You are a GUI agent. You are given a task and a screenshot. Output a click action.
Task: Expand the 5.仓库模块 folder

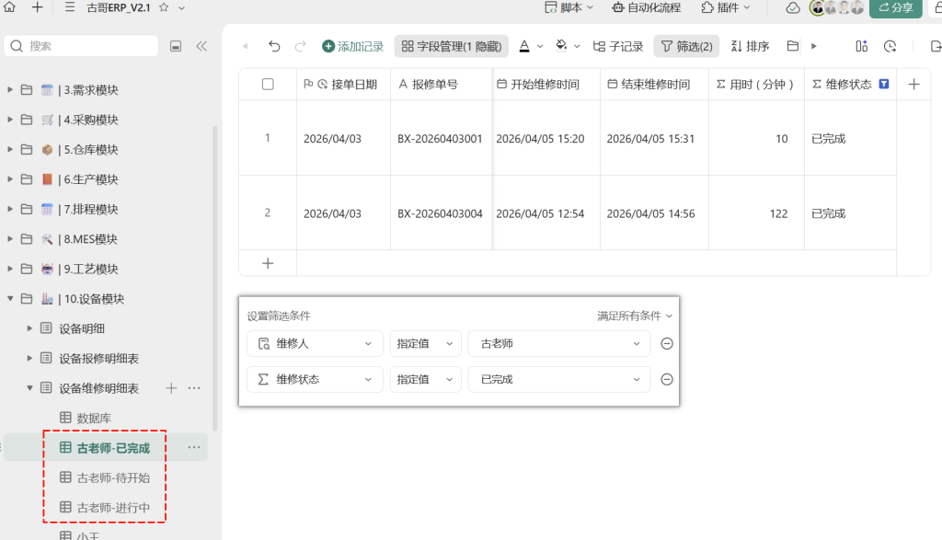[x=10, y=150]
